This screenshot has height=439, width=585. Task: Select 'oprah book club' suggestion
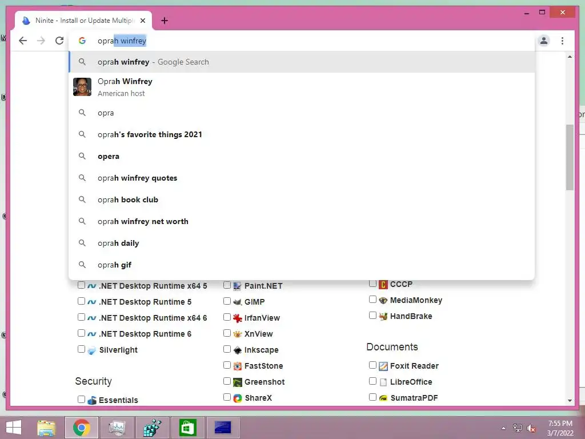click(x=302, y=199)
